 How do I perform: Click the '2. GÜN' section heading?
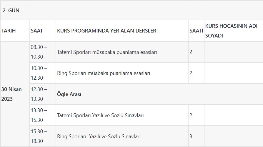click(x=11, y=11)
